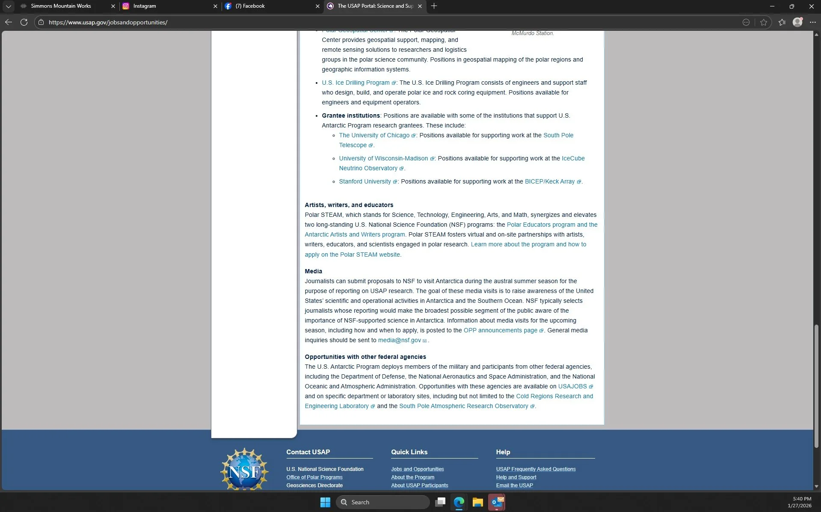Open the browser profile avatar
This screenshot has width=821, height=512.
797,22
